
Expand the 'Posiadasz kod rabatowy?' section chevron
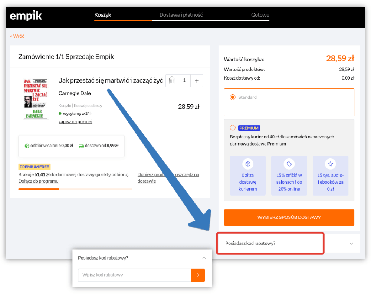[351, 244]
